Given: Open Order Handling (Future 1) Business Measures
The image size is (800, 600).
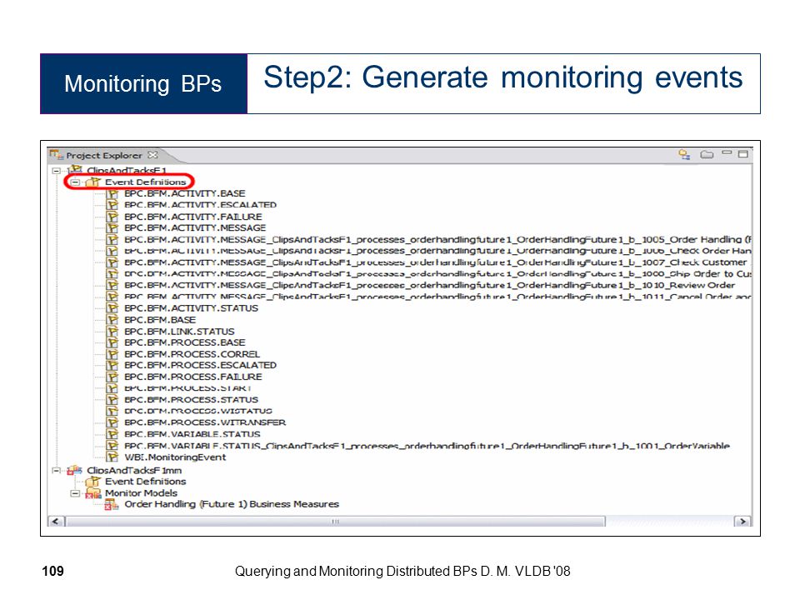Looking at the screenshot, I should coord(232,505).
